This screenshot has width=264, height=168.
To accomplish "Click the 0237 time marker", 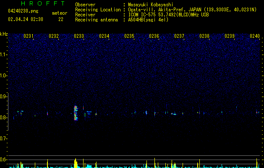I will point(179,36).
